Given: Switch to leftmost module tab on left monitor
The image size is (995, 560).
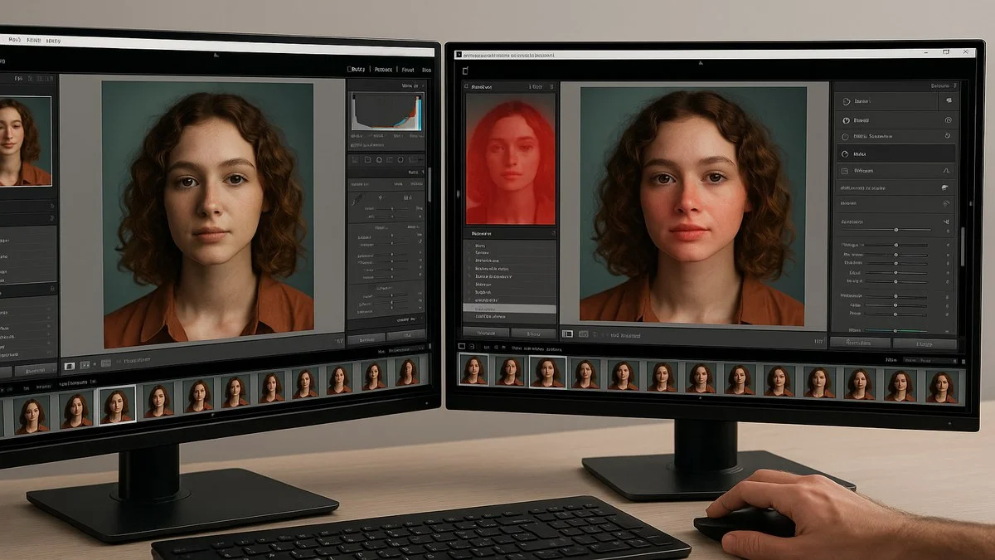Looking at the screenshot, I should click(358, 71).
